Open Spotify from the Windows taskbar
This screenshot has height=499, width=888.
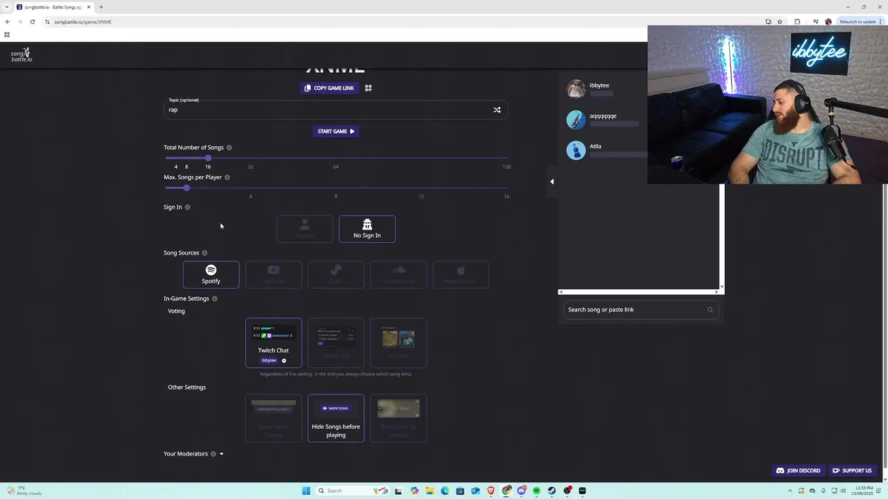coord(536,491)
